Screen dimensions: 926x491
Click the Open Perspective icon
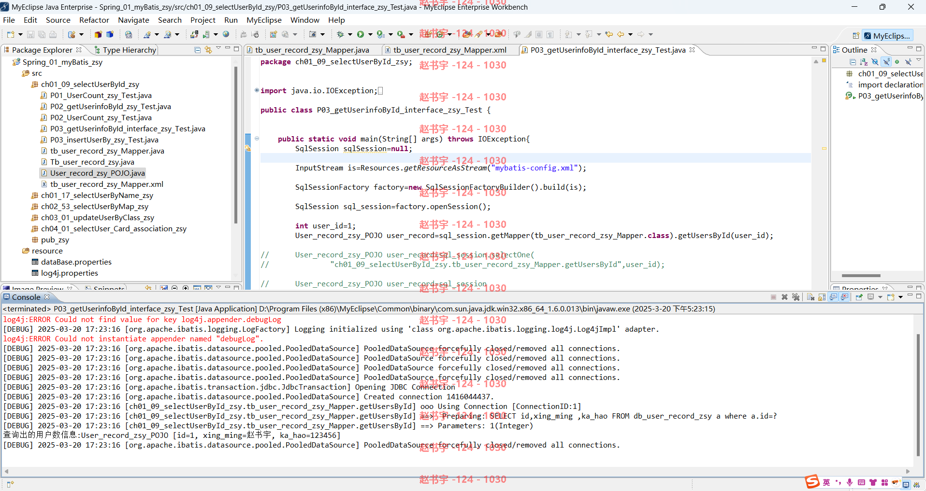856,36
